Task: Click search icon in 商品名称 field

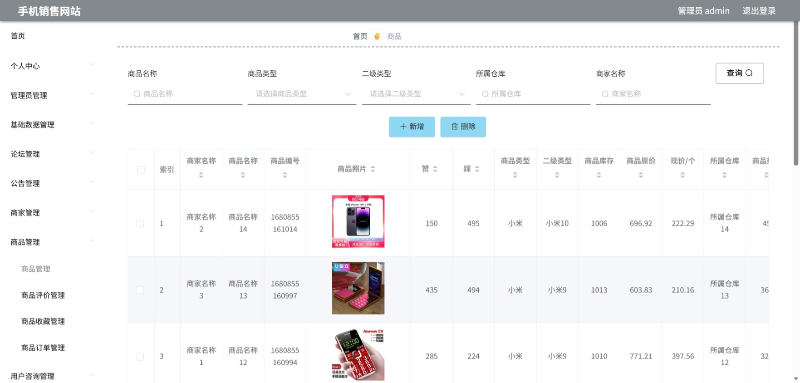Action: [137, 94]
